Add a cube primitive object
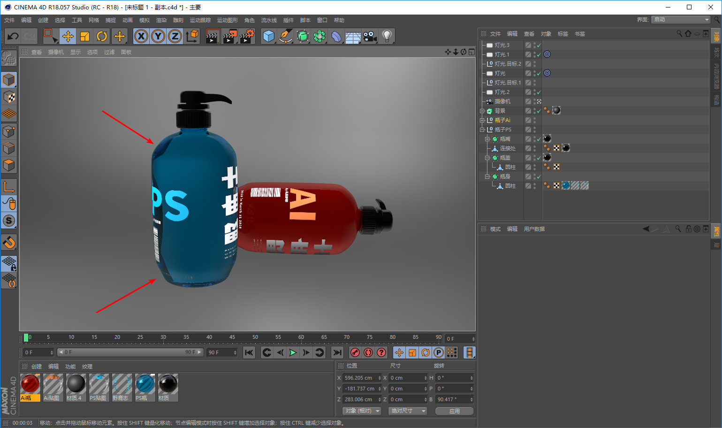The width and height of the screenshot is (722, 428). [x=269, y=36]
